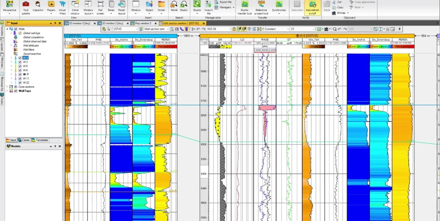The image size is (440, 221).
Task: Open the Managers button
Action: coord(225,7)
